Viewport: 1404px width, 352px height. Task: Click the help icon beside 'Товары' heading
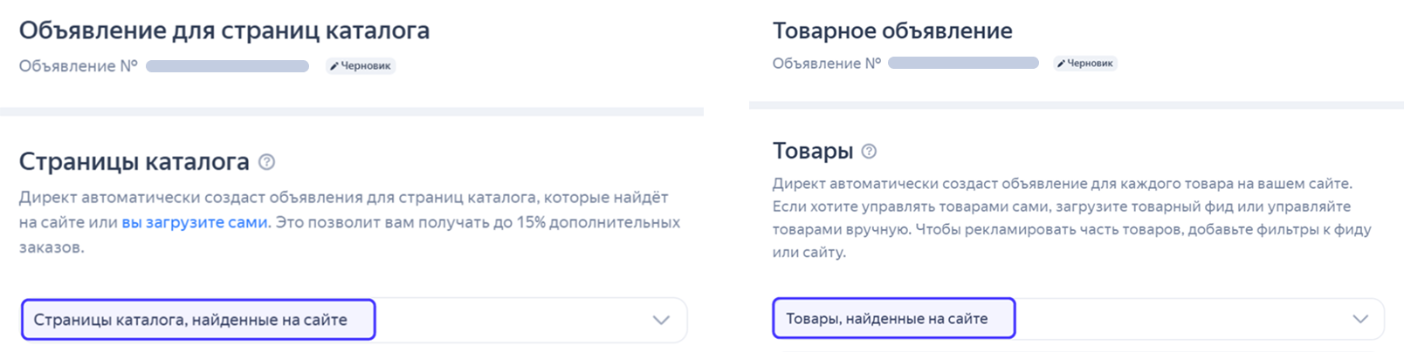(869, 151)
